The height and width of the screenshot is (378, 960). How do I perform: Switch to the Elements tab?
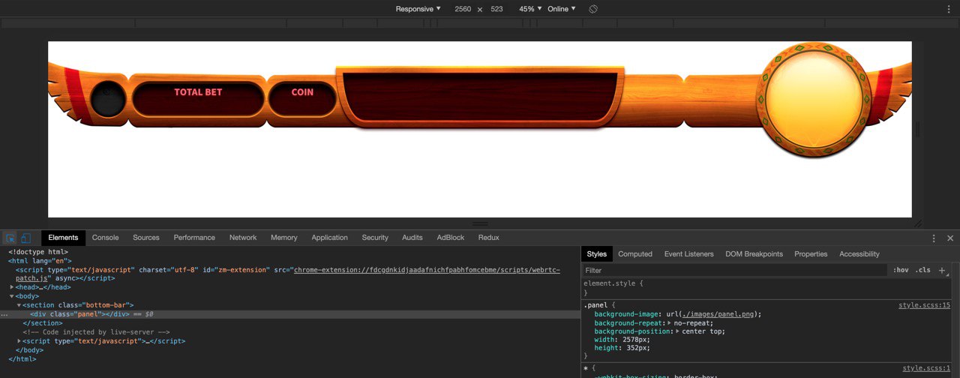point(63,238)
